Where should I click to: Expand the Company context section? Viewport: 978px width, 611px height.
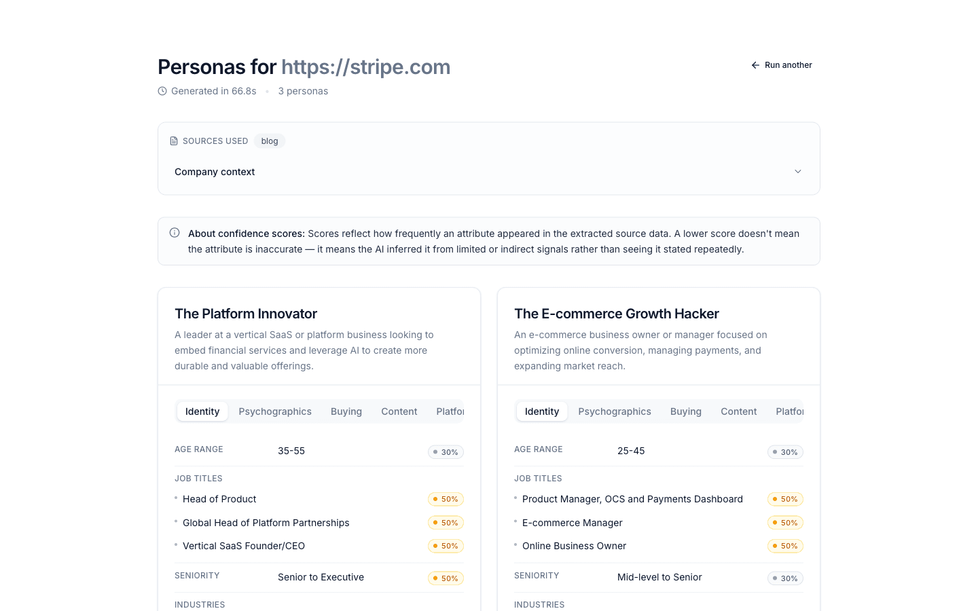(489, 172)
